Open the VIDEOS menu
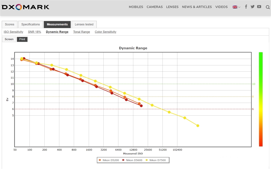Image resolution: width=271 pixels, height=169 pixels. pyautogui.click(x=222, y=7)
